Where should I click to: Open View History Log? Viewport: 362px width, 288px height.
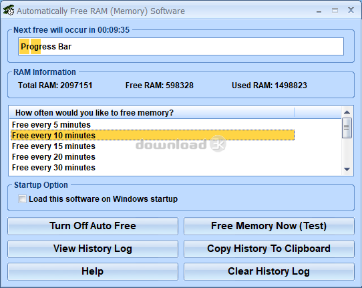click(93, 249)
